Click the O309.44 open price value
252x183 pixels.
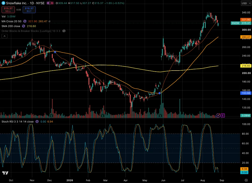click(x=61, y=3)
